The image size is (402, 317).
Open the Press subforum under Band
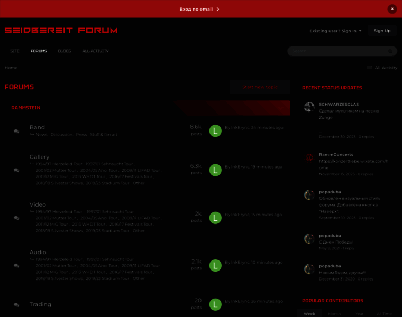tap(81, 134)
